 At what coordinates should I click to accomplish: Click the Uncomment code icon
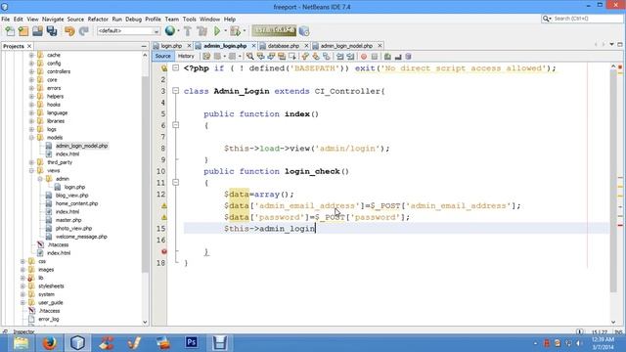398,57
